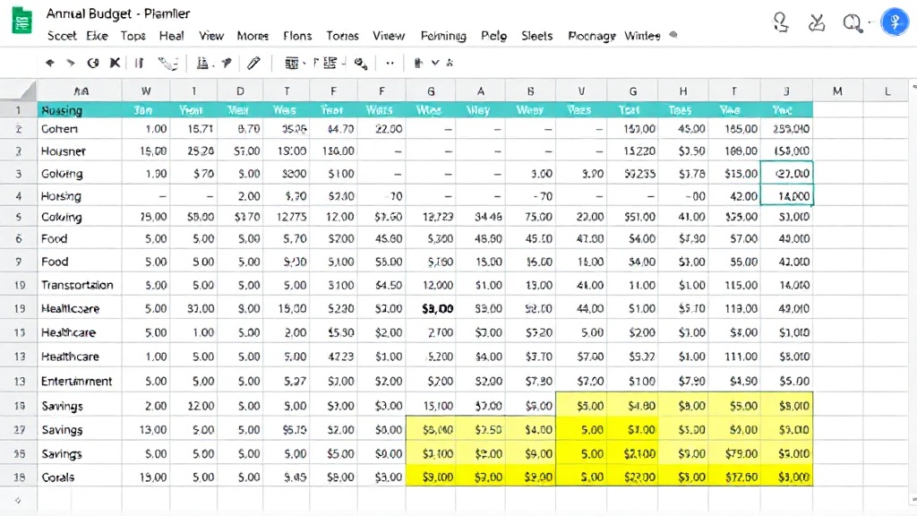917x516 pixels.
Task: Click the pushpin icon in toolbar
Action: (x=227, y=63)
